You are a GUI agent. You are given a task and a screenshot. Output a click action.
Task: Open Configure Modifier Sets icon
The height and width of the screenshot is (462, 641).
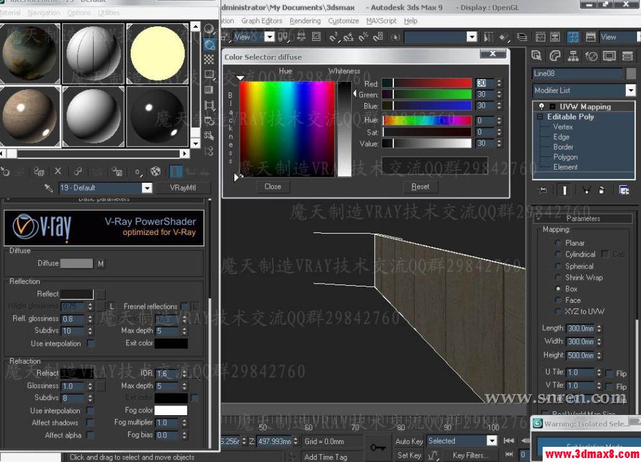pyautogui.click(x=624, y=190)
